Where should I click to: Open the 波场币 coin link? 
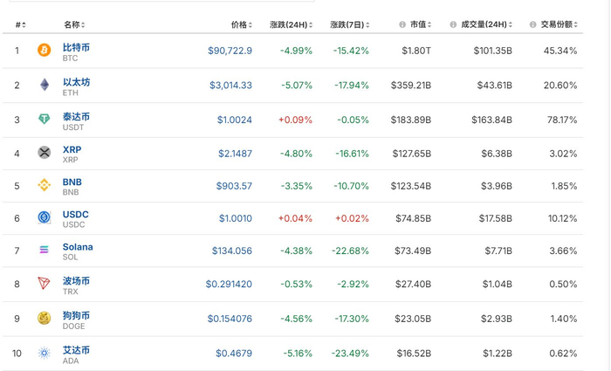[76, 281]
